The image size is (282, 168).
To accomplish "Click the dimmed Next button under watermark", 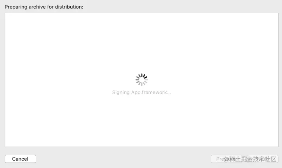I will pyautogui.click(x=263, y=159).
